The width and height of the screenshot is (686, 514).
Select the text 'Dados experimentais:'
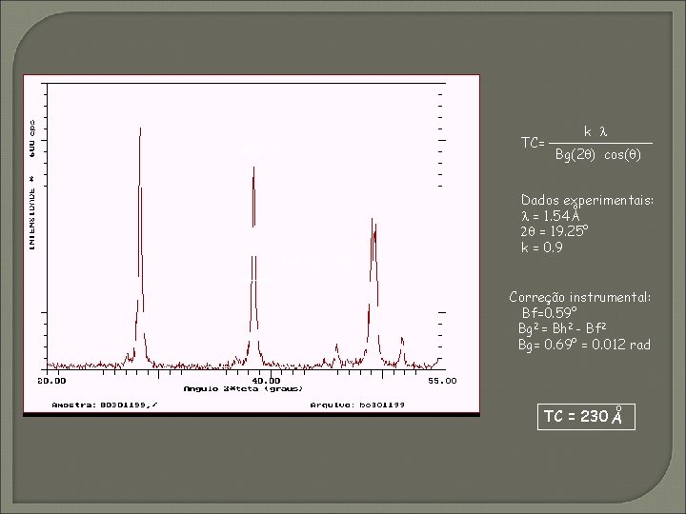pyautogui.click(x=587, y=201)
